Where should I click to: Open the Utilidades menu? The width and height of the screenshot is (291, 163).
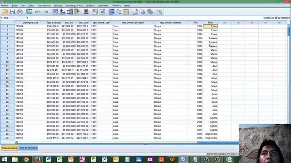(x=103, y=5)
